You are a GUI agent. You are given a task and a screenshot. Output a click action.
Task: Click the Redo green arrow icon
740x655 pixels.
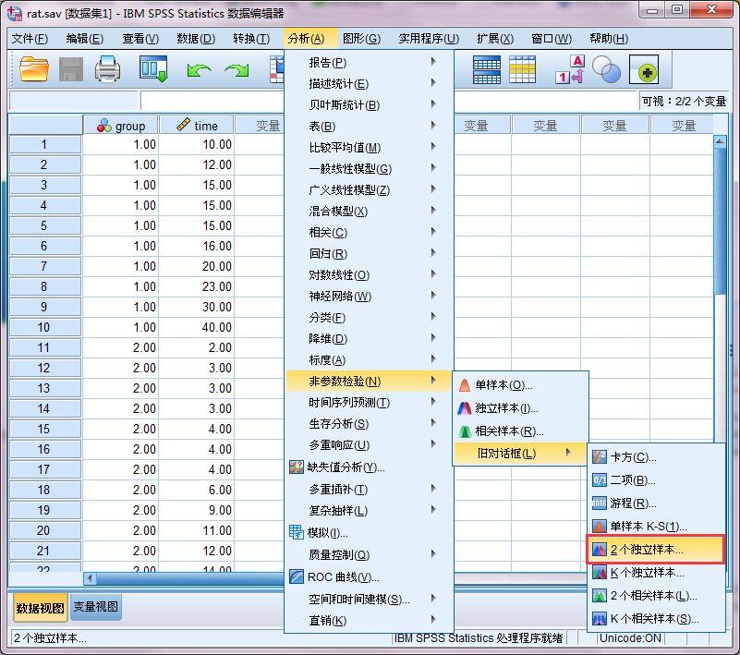(x=237, y=71)
